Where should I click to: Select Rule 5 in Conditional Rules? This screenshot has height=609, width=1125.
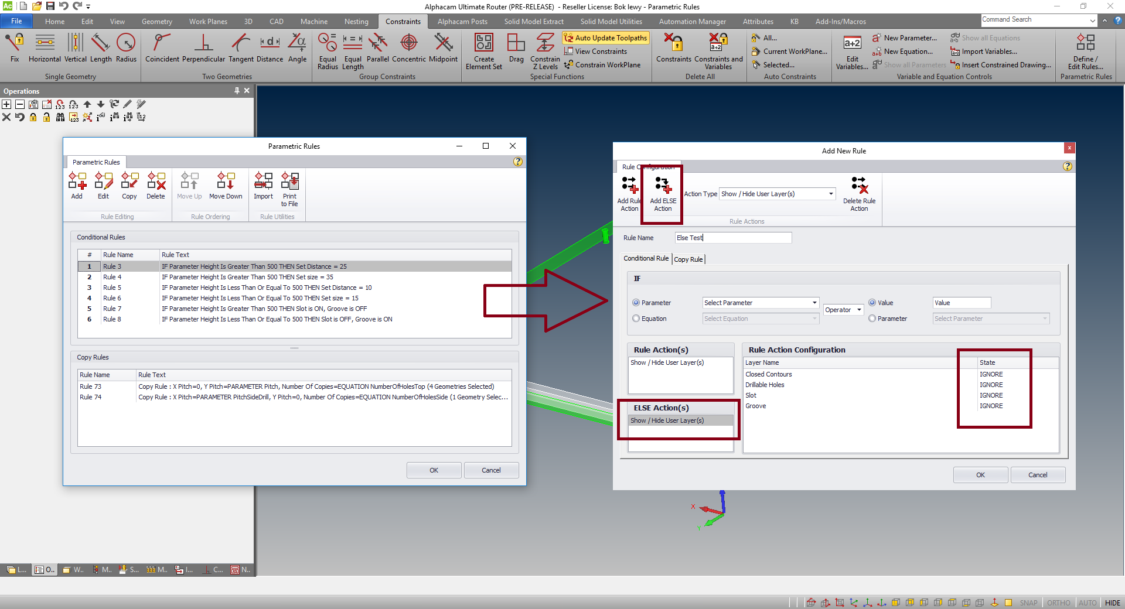point(295,288)
